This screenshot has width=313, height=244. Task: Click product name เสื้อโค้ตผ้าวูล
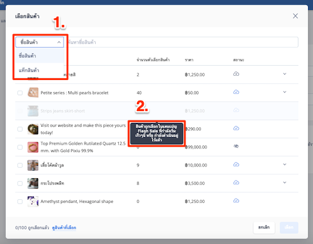point(52,165)
